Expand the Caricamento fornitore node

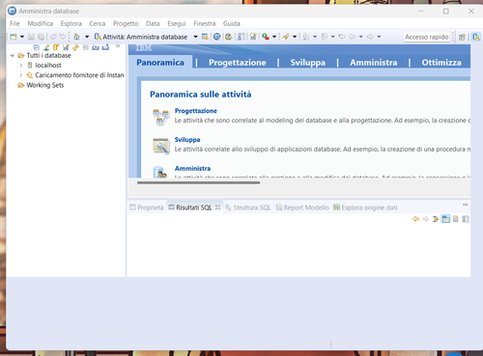21,75
